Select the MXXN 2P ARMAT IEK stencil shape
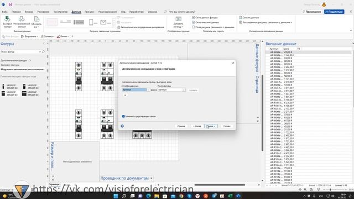354x199 pixels. [31, 87]
